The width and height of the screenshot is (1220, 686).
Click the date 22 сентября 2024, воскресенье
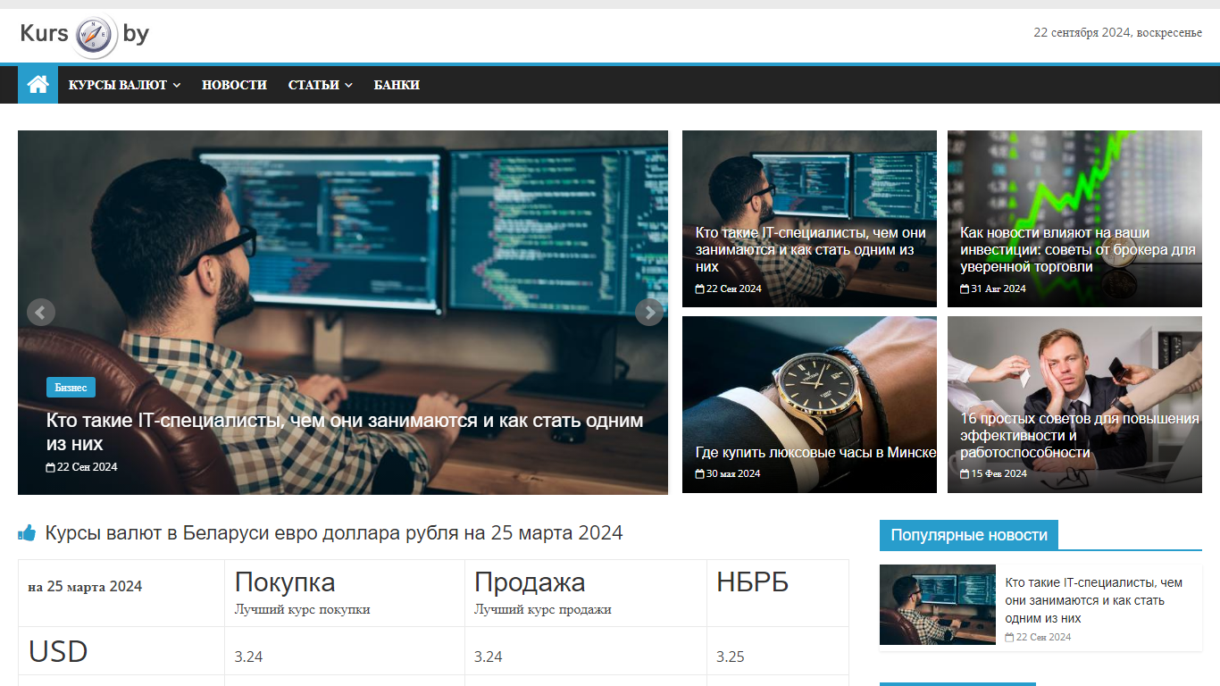click(1117, 33)
